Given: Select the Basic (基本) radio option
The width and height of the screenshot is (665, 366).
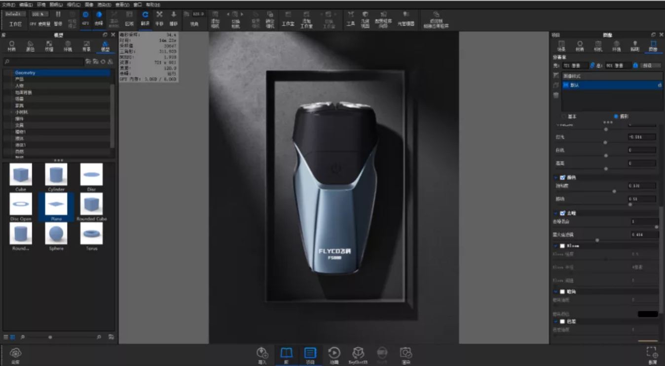Looking at the screenshot, I should tap(564, 116).
